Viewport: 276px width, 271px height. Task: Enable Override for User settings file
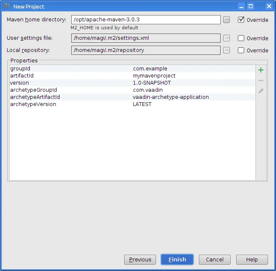(x=241, y=38)
